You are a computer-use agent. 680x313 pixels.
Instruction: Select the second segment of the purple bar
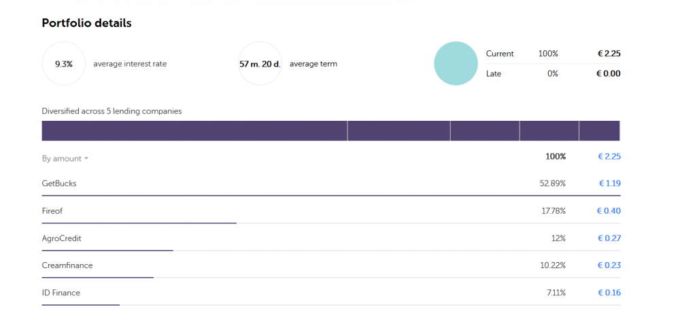tap(398, 130)
